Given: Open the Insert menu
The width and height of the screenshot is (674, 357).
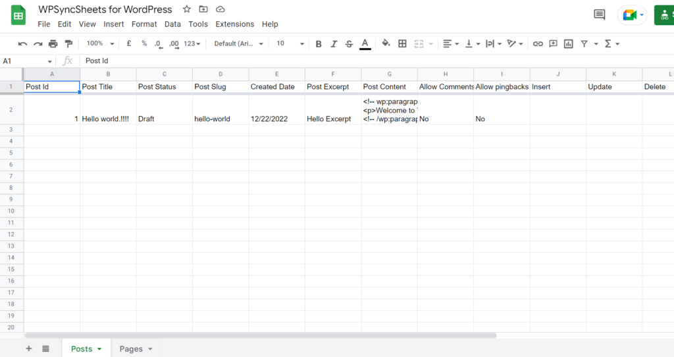Looking at the screenshot, I should 113,24.
